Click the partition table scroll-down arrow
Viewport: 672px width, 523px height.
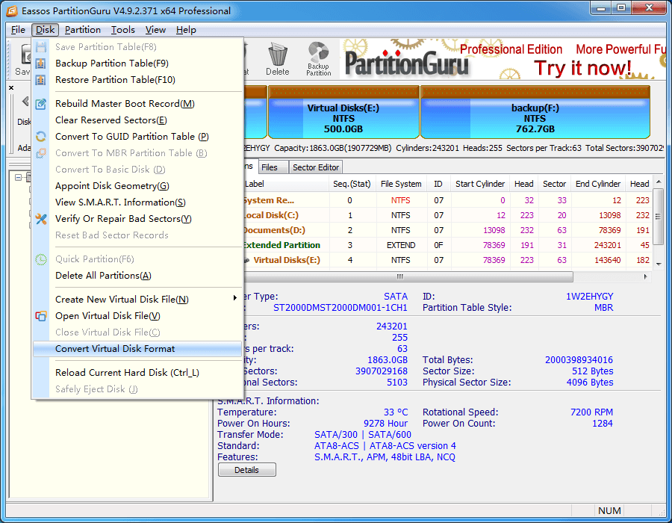pos(659,264)
